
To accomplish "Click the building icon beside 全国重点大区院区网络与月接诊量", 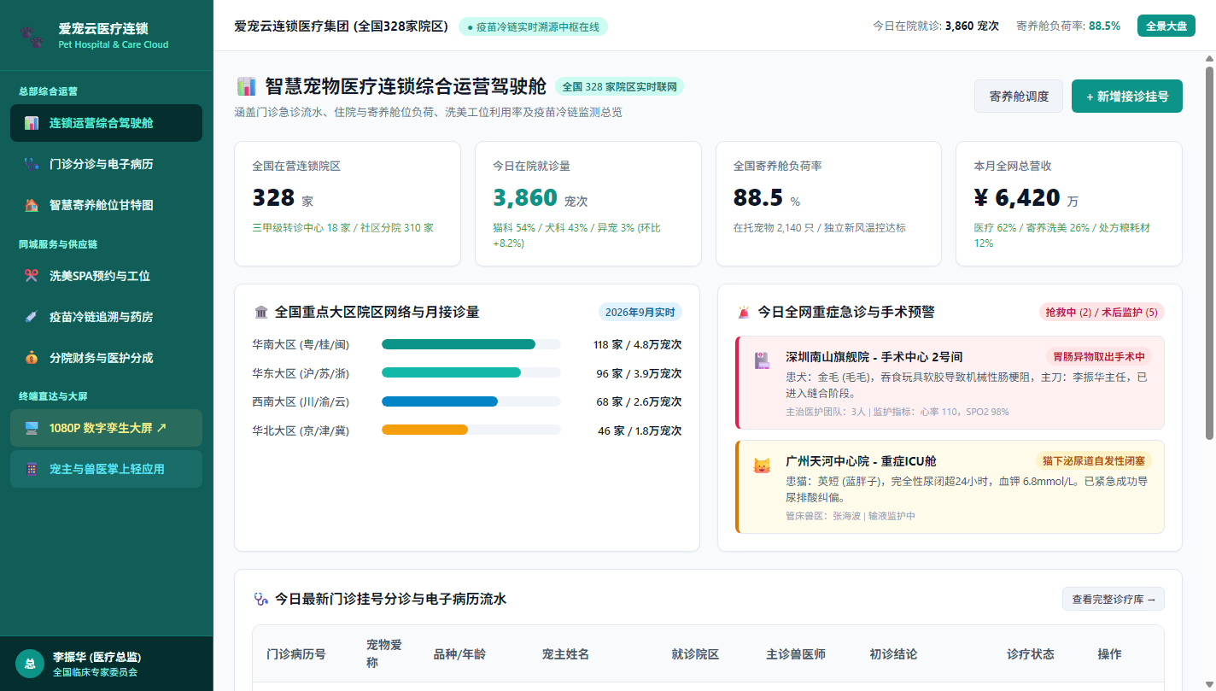I will [261, 313].
